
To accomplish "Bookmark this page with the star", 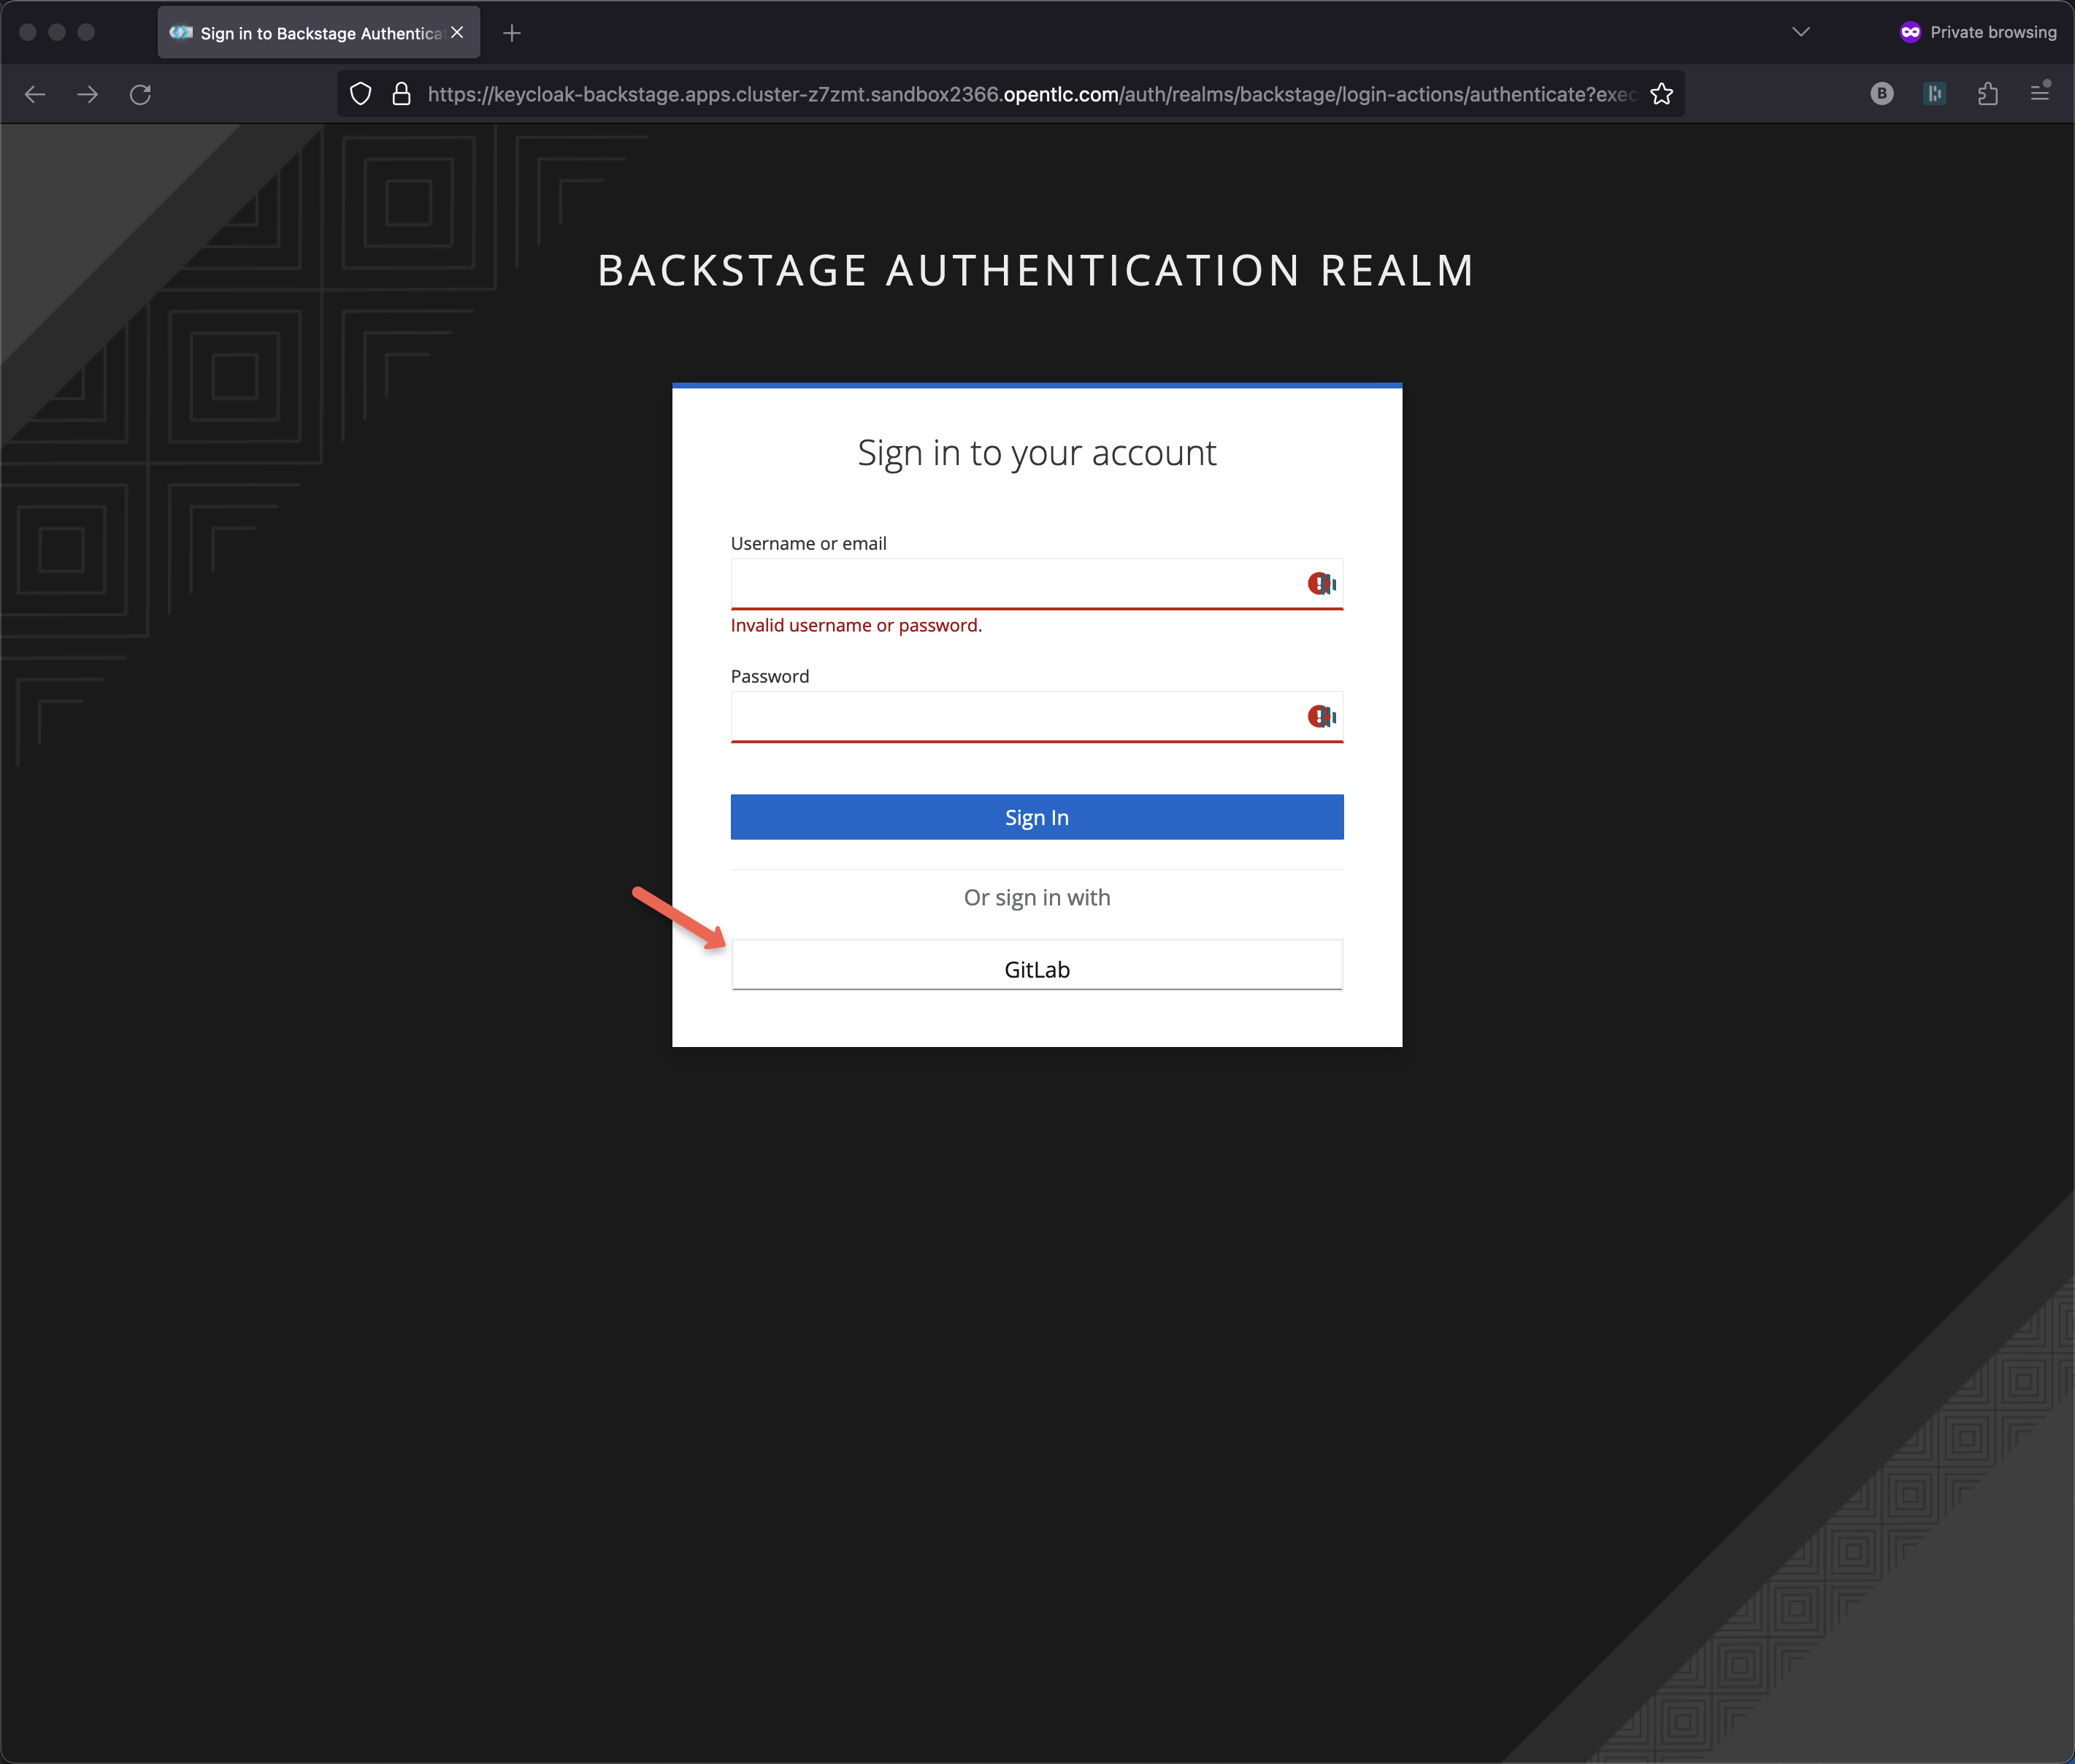I will tap(1661, 94).
